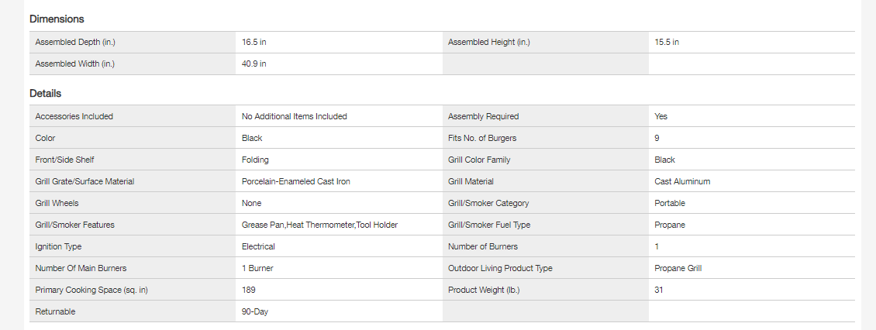
Task: Select the 90-Day returnable value
Action: 256,311
